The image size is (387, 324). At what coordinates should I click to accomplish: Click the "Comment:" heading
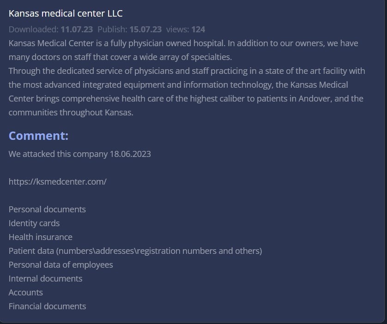tap(38, 136)
